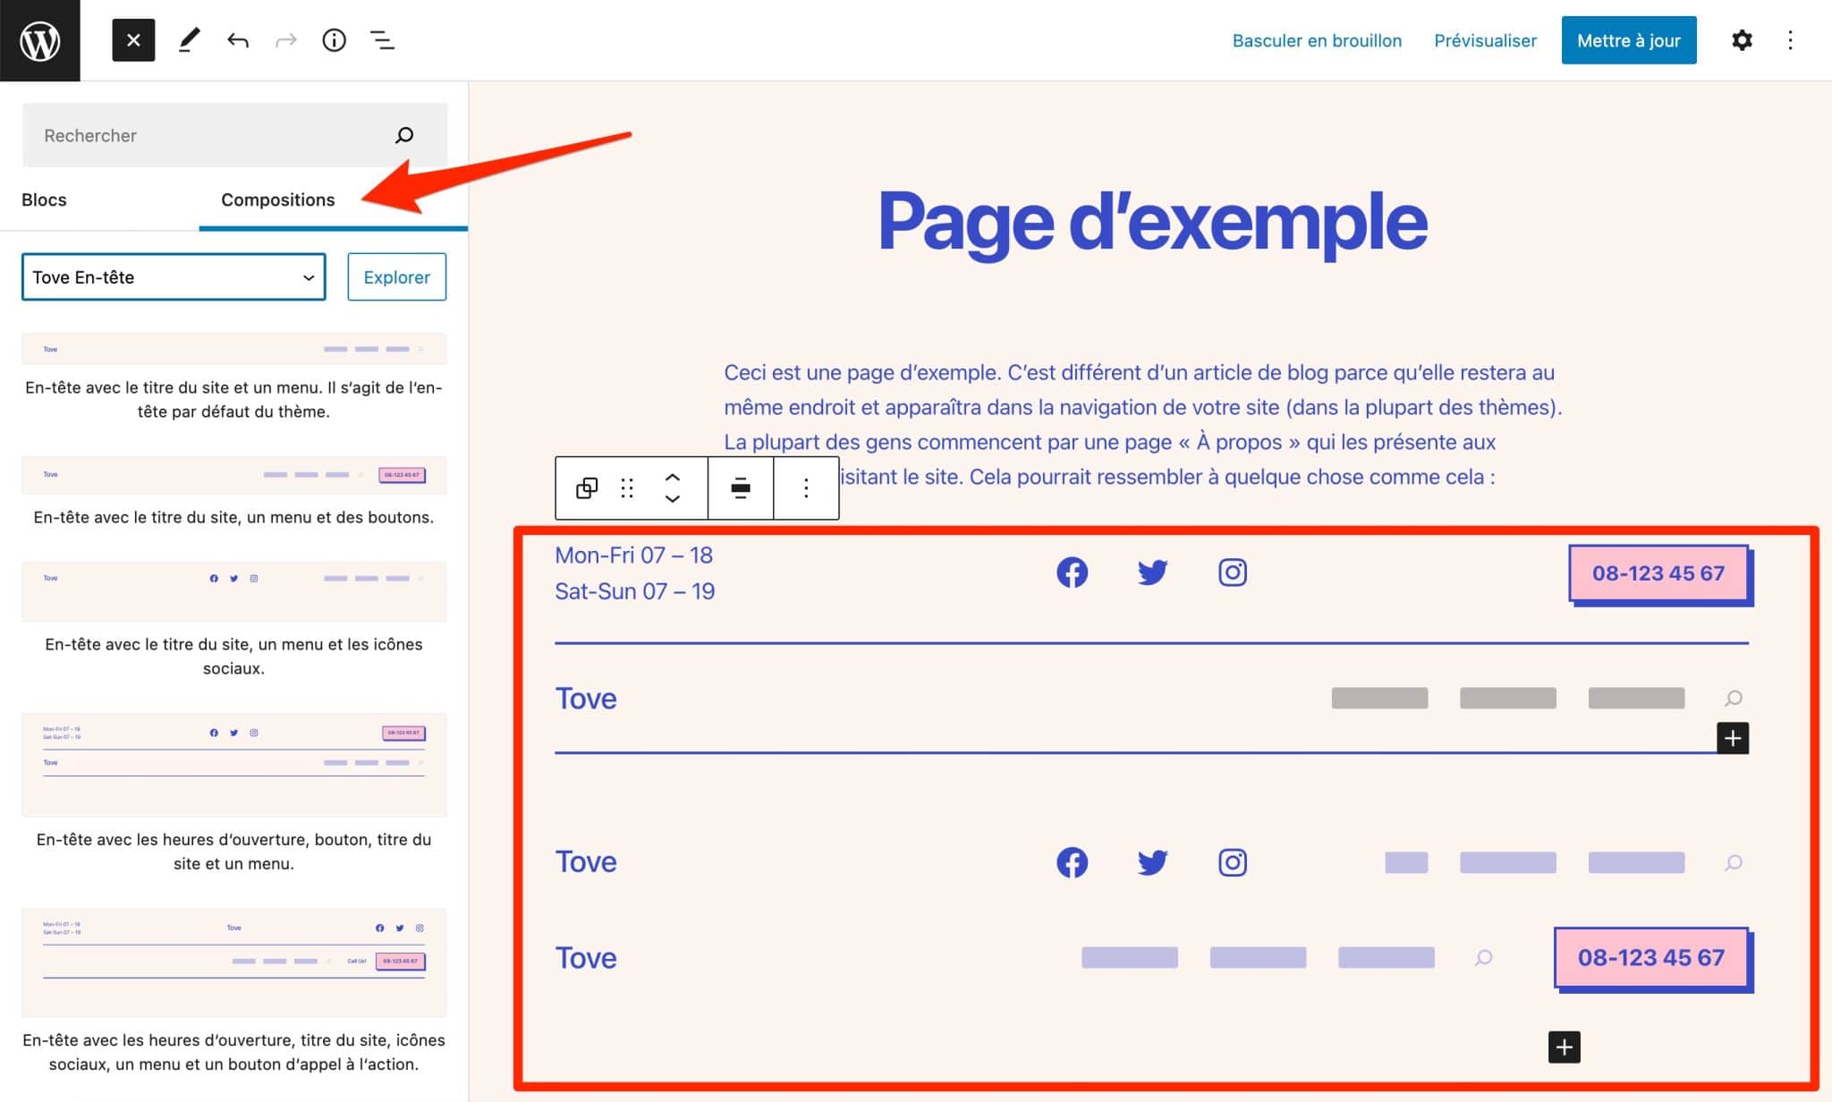
Task: Open the top-right options menu
Action: click(x=1790, y=40)
